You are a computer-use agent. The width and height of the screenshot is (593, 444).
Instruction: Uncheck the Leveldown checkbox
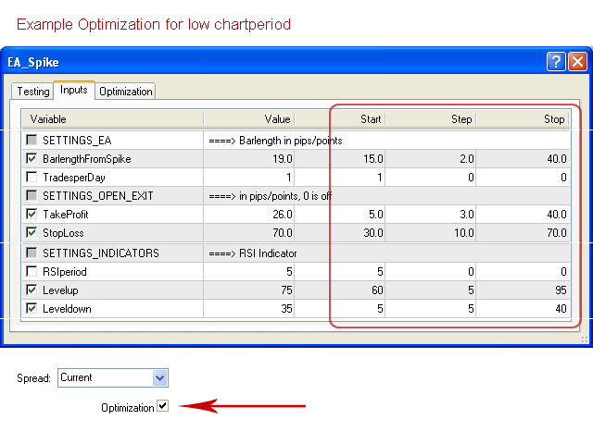[32, 308]
